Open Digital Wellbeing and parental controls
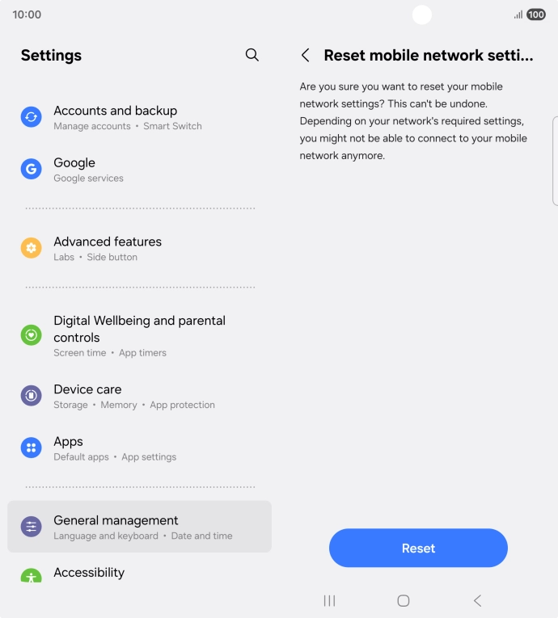 click(x=139, y=335)
